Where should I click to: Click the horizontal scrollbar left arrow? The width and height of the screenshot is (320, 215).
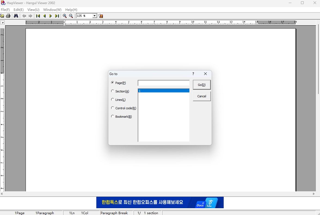coord(2,194)
